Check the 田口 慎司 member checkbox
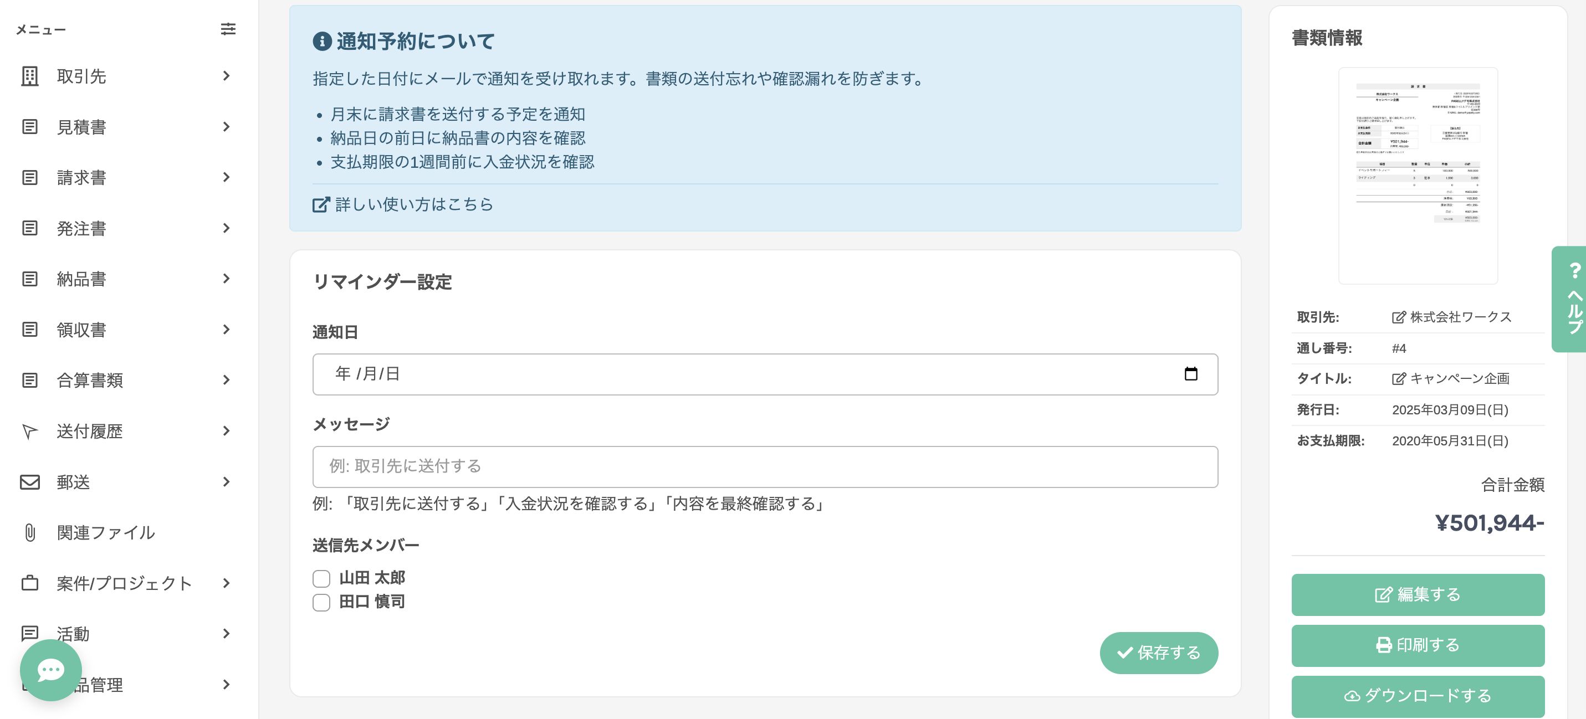Viewport: 1586px width, 719px height. [x=321, y=602]
